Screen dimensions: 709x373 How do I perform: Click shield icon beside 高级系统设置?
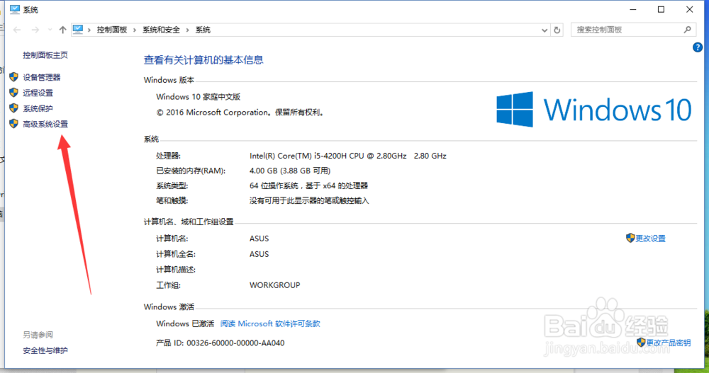point(13,124)
